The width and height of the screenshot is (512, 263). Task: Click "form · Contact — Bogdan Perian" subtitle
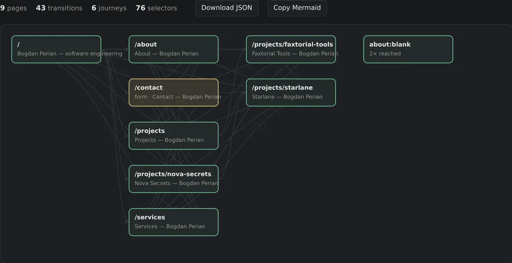point(178,97)
